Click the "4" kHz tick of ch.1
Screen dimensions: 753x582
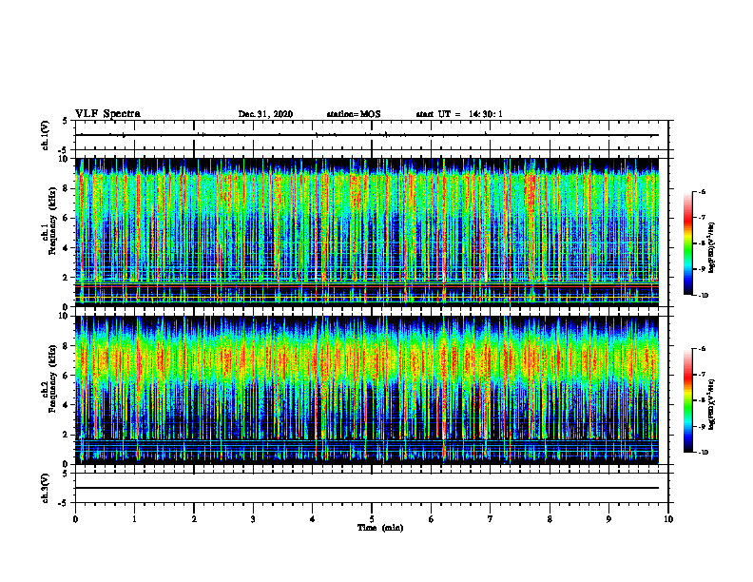point(67,248)
